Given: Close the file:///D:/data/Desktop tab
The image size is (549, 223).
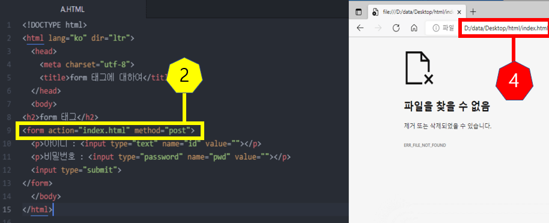Looking at the screenshot, I should coord(460,12).
